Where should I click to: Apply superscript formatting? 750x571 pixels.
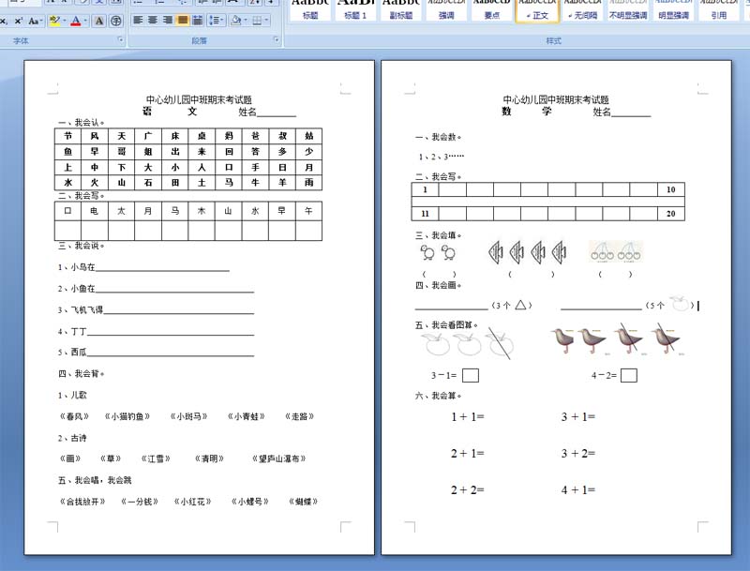coord(18,21)
